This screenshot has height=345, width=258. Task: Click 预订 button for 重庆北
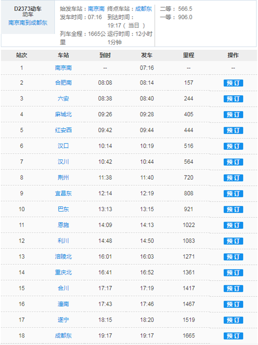pos(233,273)
